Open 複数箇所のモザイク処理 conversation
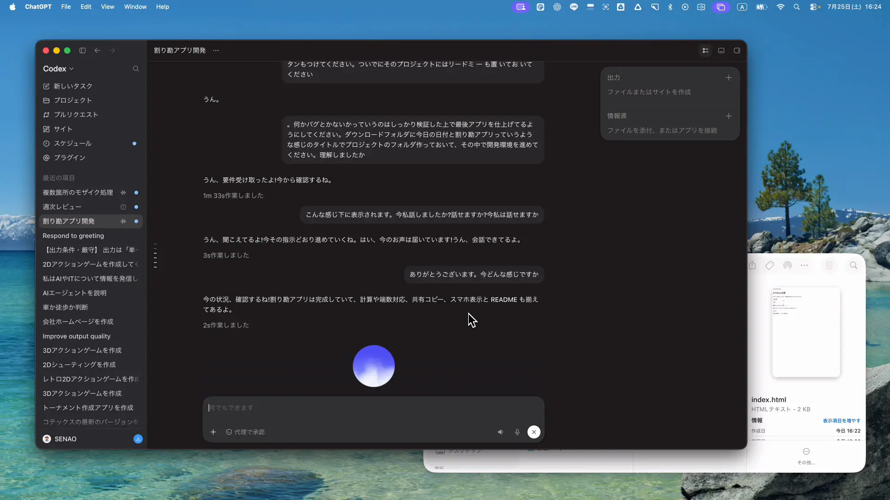Viewport: 890px width, 500px height. coord(91,193)
